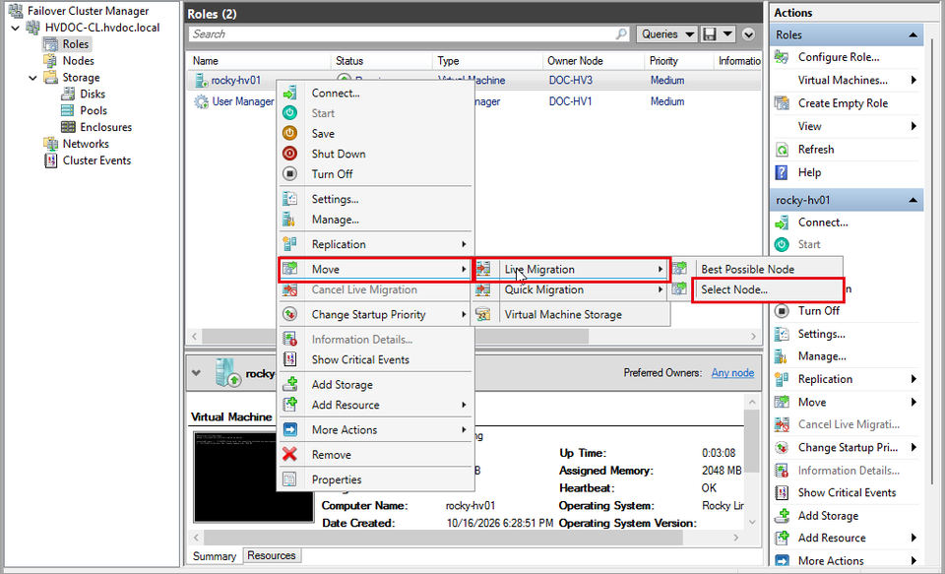The width and height of the screenshot is (945, 574).
Task: Switch to the Resources tab
Action: 272,555
